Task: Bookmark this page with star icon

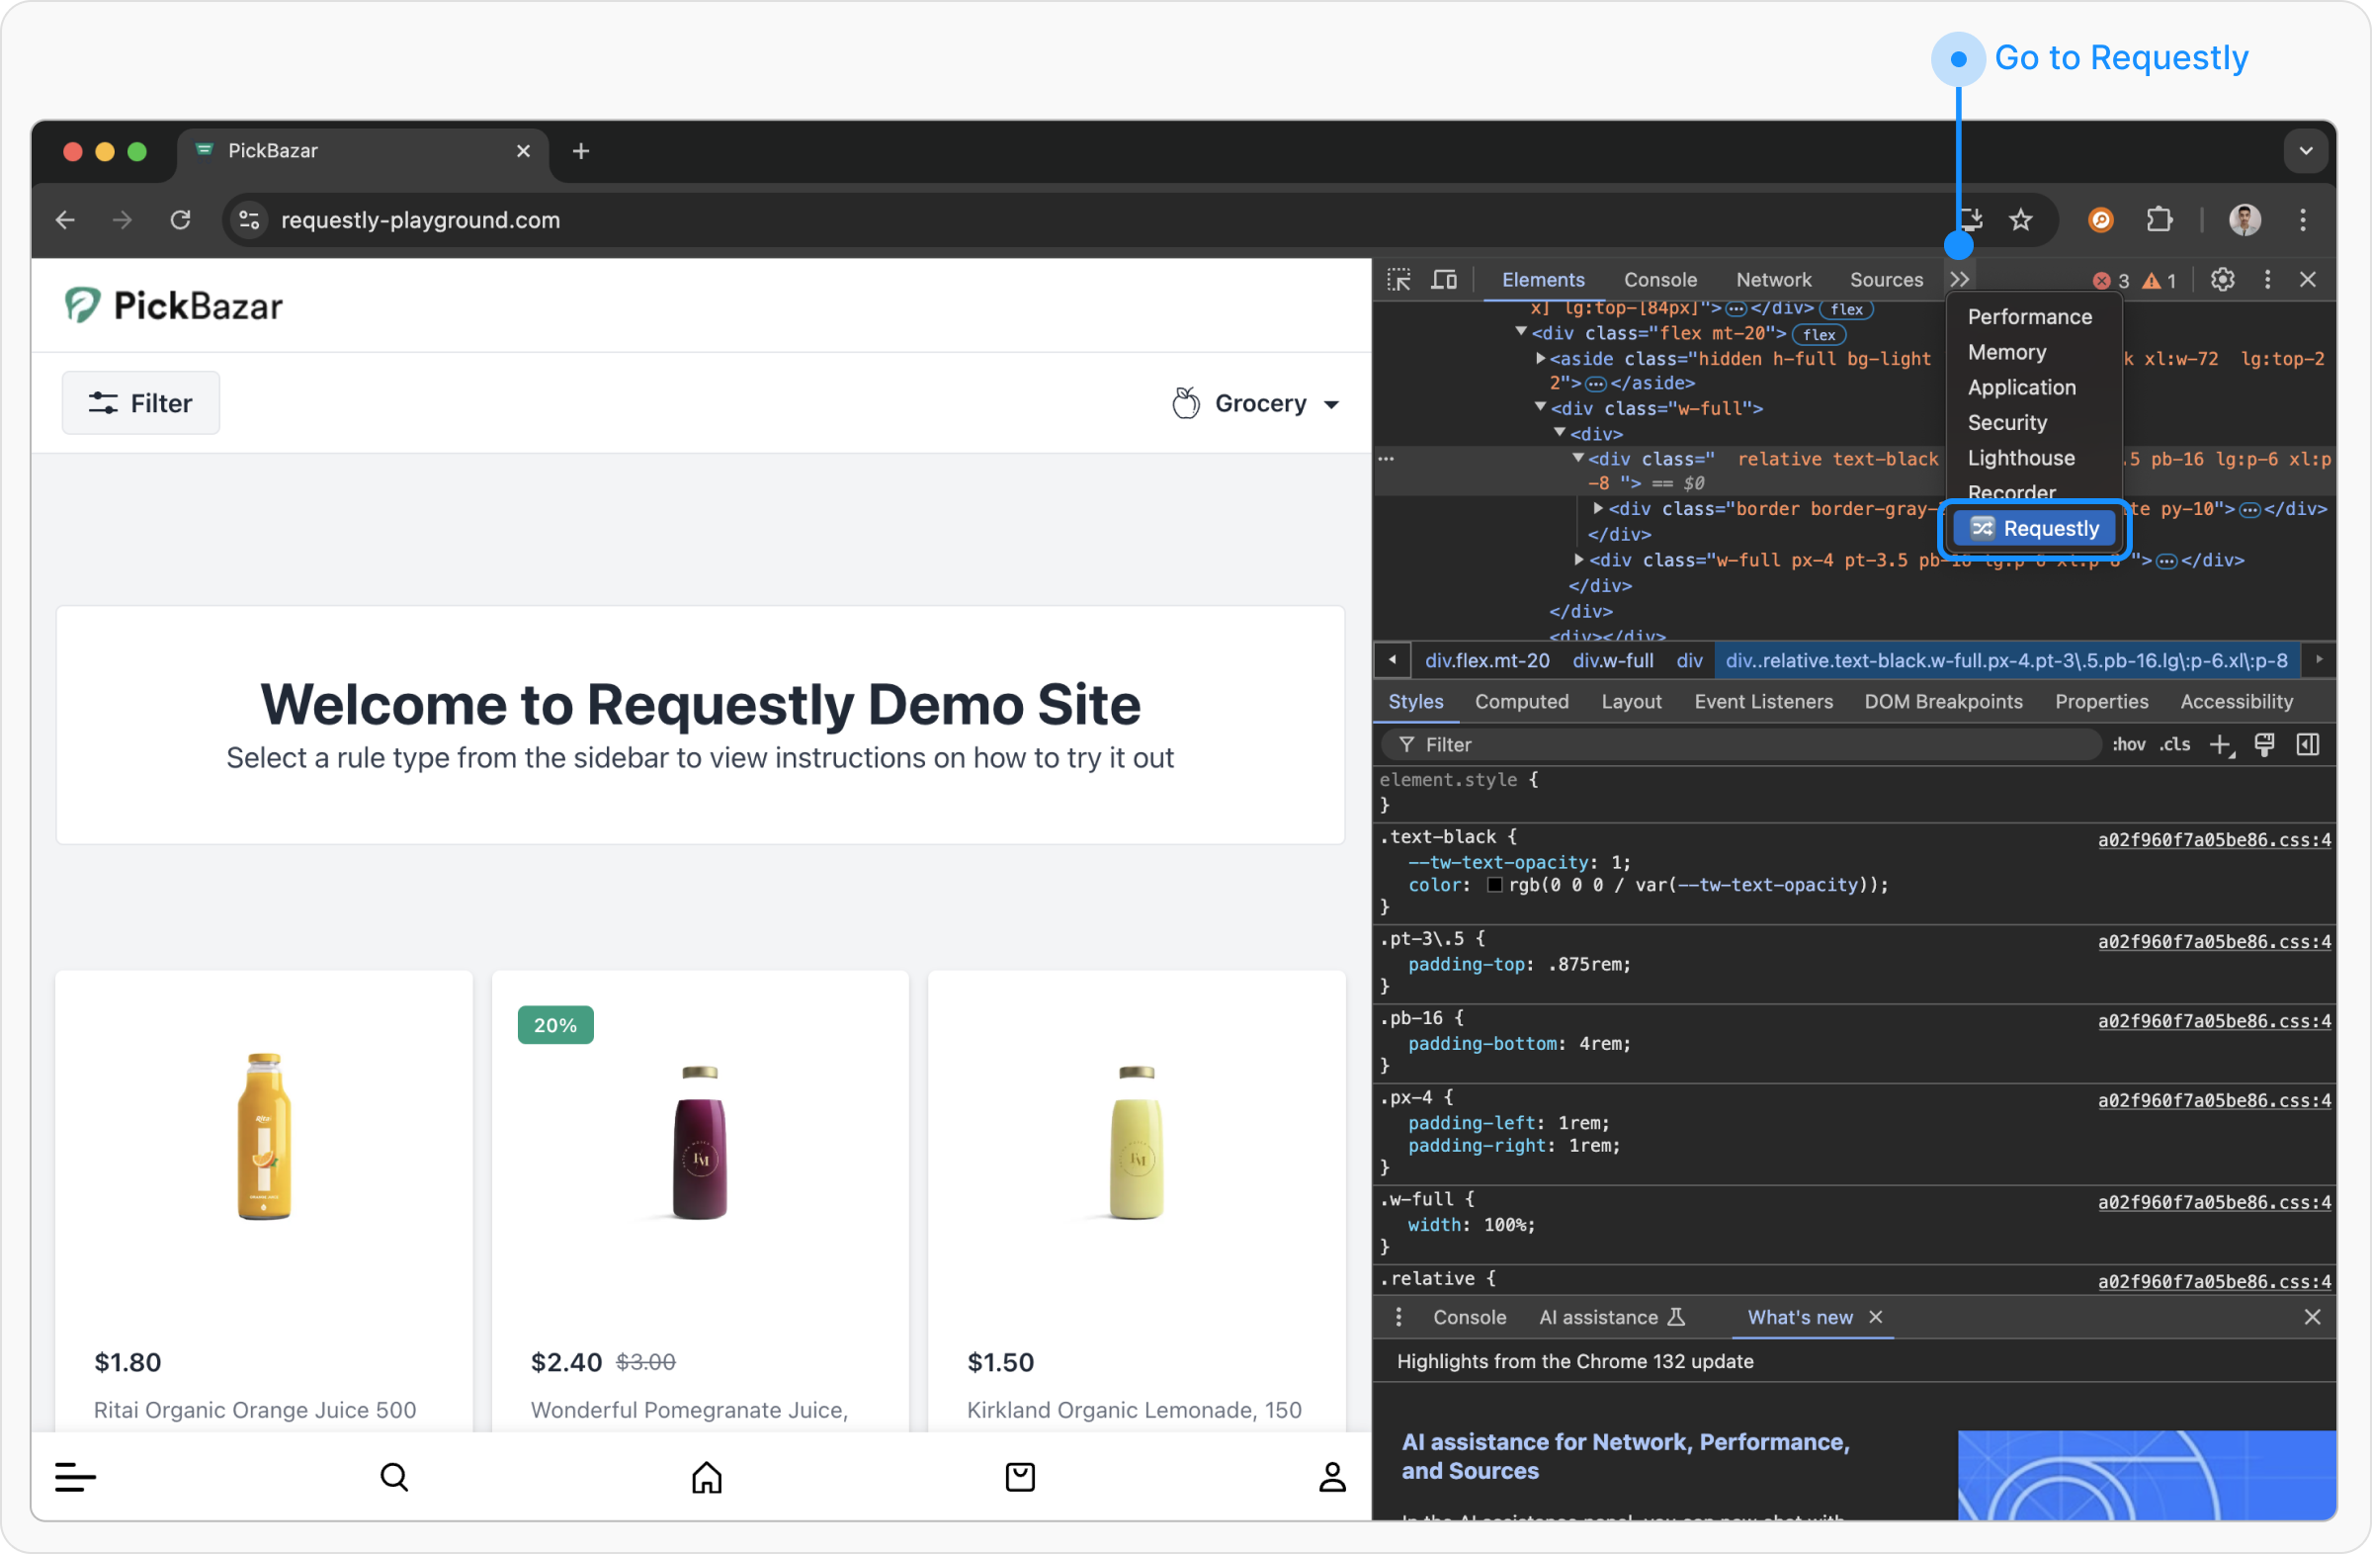Action: point(2020,220)
